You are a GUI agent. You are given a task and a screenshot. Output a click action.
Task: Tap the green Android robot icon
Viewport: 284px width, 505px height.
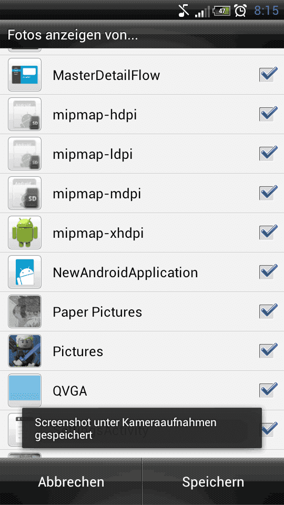pyautogui.click(x=25, y=233)
